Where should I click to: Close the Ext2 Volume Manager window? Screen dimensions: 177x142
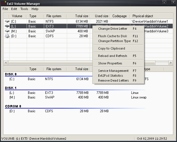click(x=173, y=2)
